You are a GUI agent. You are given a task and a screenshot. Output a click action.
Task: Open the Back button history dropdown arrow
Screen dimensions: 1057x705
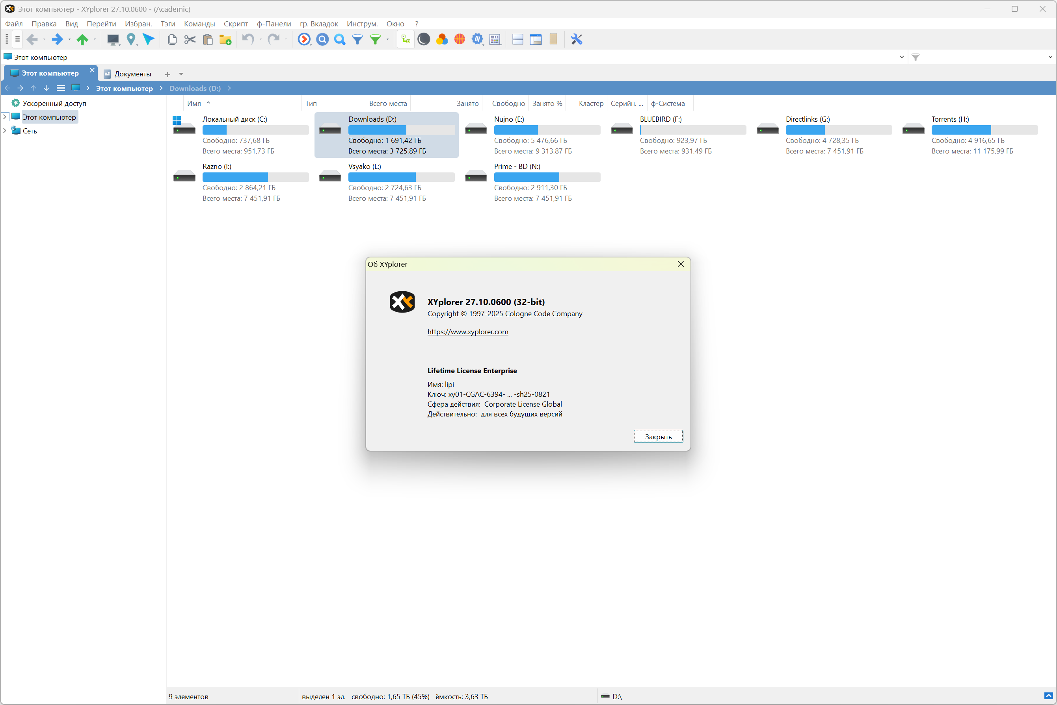44,40
